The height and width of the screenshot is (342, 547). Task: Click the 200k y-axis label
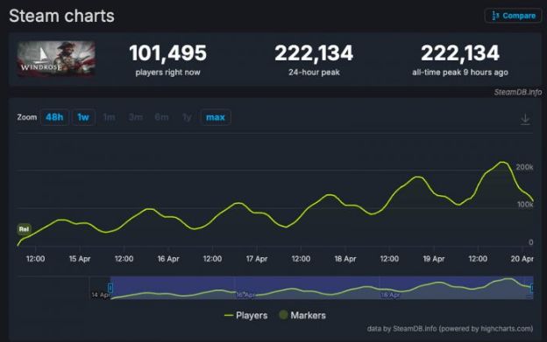point(524,167)
